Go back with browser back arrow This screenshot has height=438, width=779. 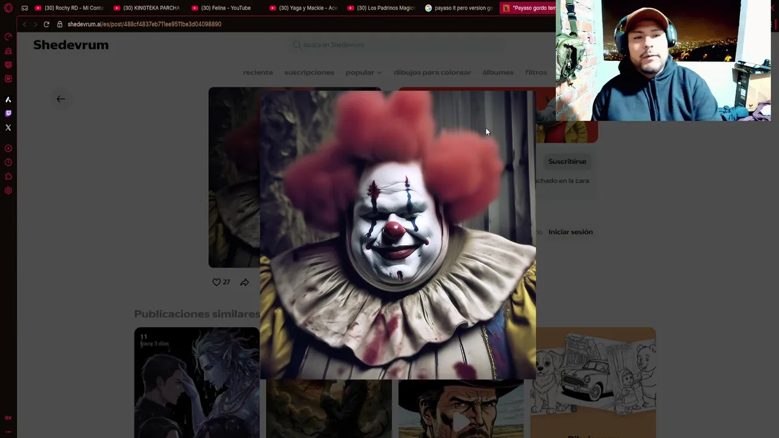(24, 24)
